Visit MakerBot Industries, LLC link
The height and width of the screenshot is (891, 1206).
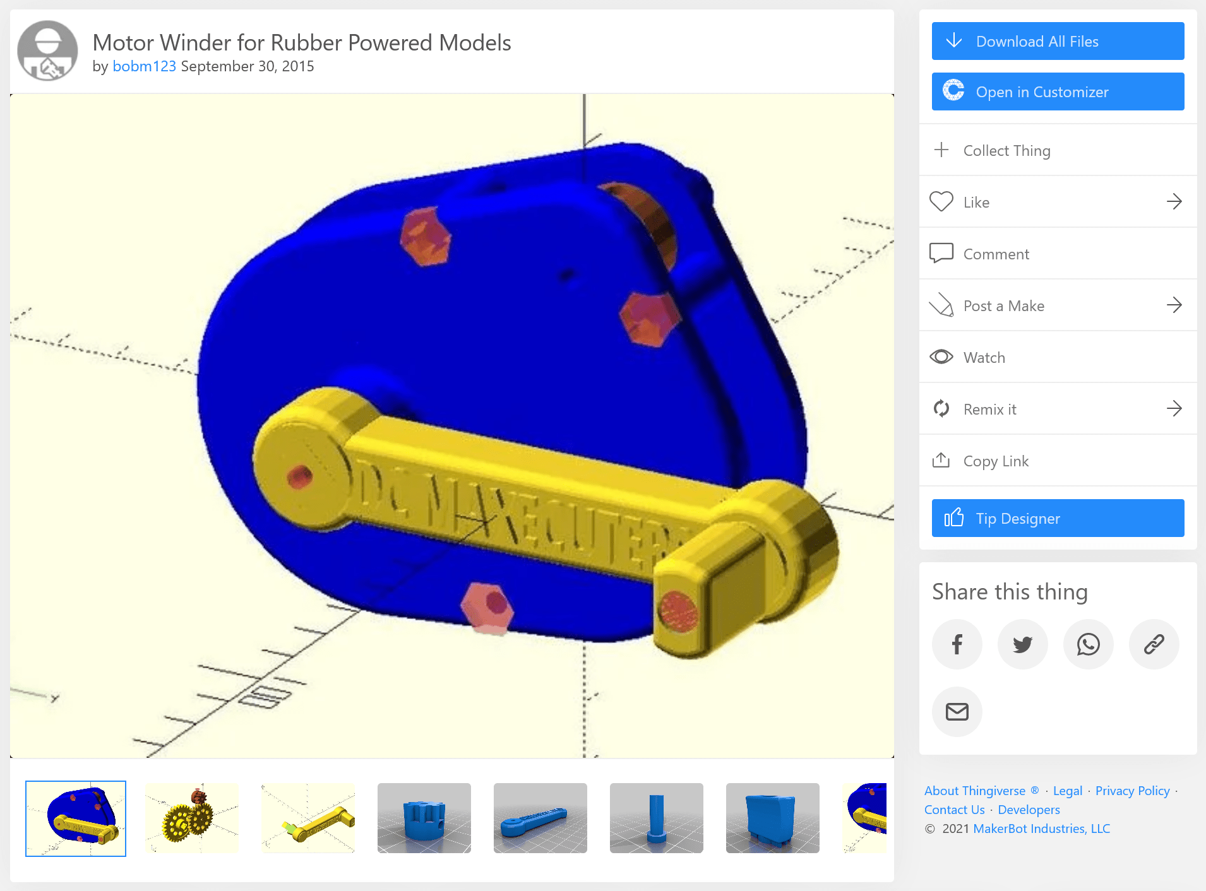1041,829
